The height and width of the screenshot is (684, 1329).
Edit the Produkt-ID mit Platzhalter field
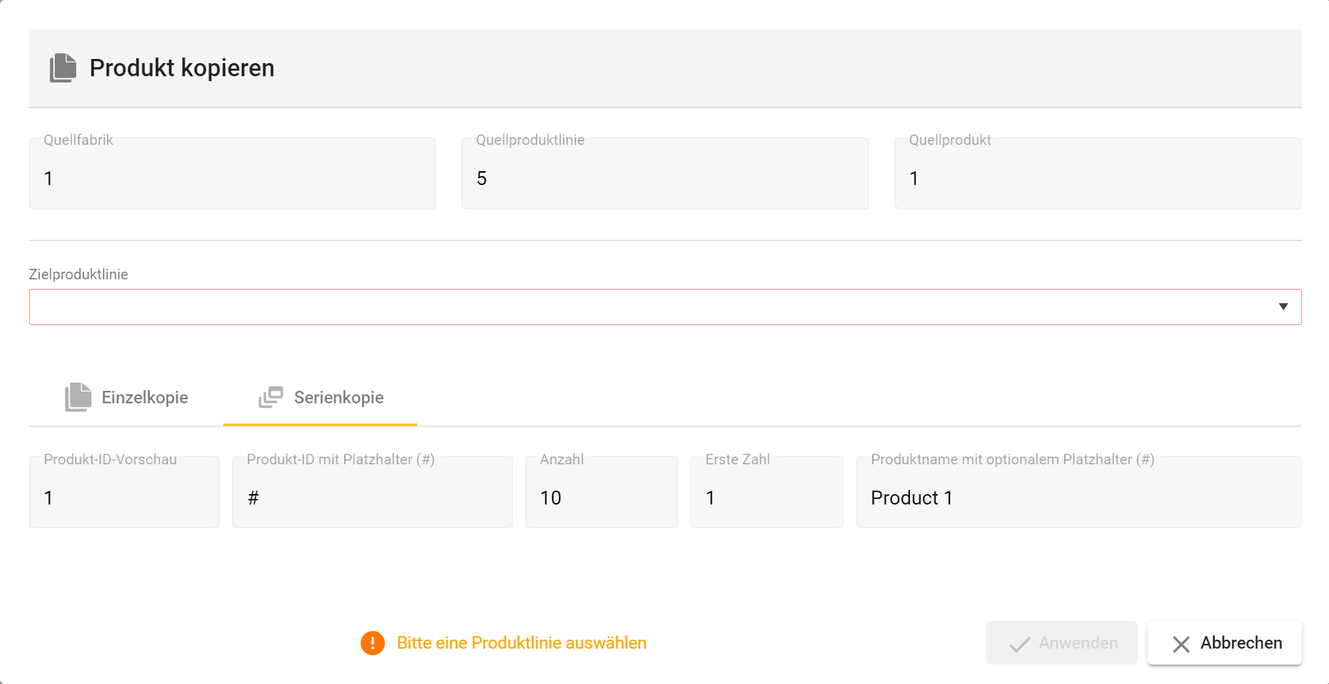[372, 498]
